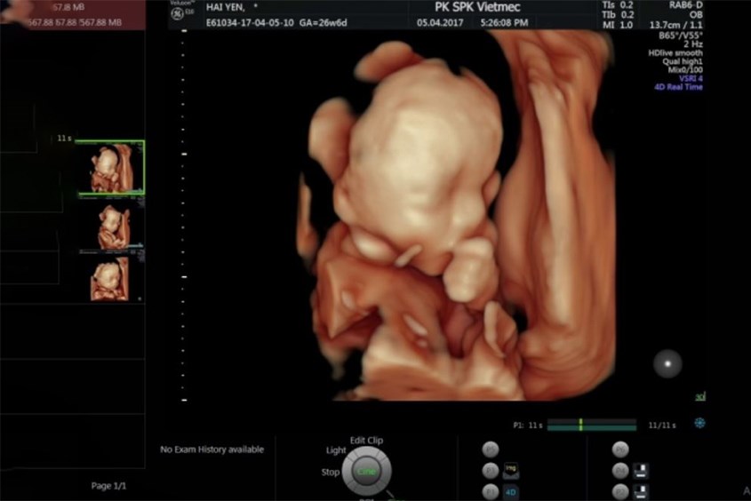Select the green-highlighted 11 s clip thumbnail
The image size is (751, 501).
pyautogui.click(x=110, y=168)
